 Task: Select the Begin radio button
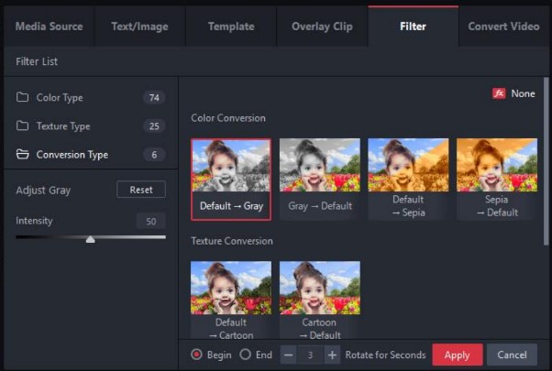point(196,355)
